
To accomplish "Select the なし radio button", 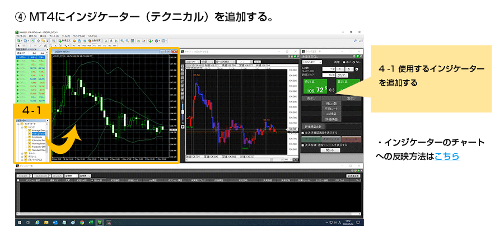I will (x=353, y=62).
